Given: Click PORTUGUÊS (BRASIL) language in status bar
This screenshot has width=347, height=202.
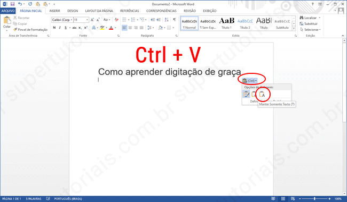Looking at the screenshot, I should click(x=68, y=199).
